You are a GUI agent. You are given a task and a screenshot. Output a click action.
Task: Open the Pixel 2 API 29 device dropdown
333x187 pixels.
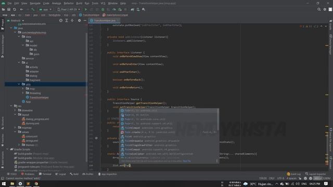(x=69, y=9)
